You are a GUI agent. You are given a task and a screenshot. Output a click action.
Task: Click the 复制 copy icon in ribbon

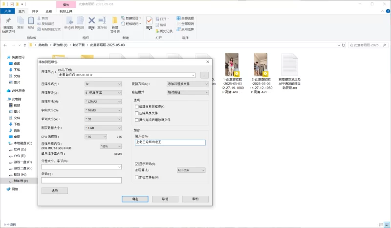(x=21, y=21)
